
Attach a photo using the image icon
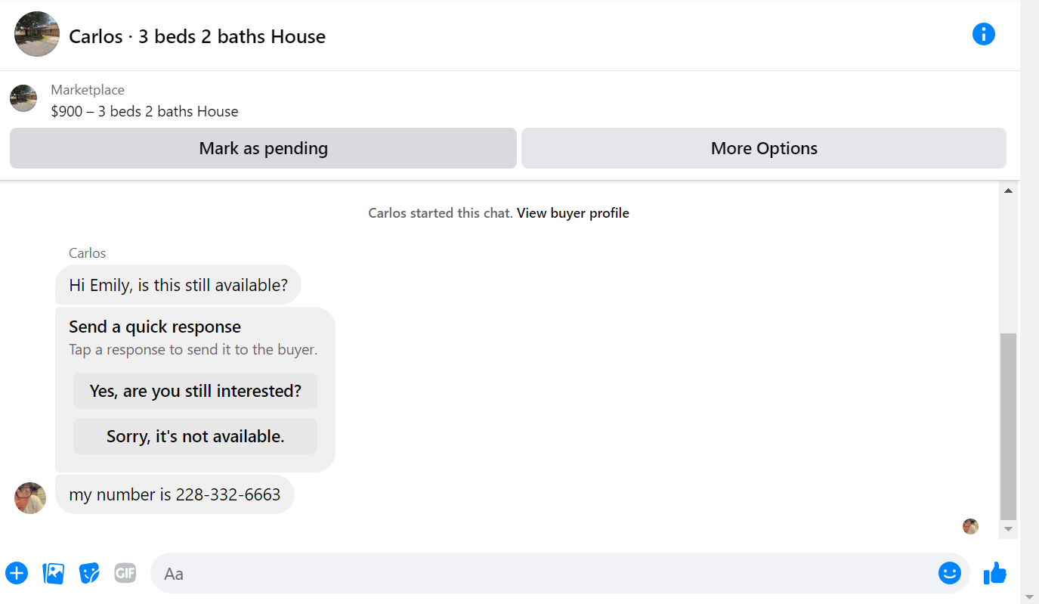(53, 573)
